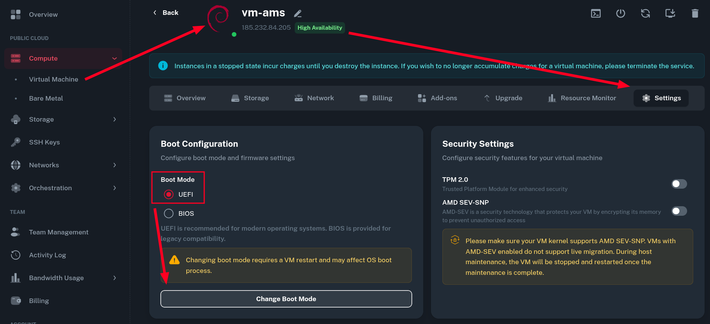The image size is (710, 324).
Task: Switch to the Resource Monitor tab
Action: tap(582, 98)
